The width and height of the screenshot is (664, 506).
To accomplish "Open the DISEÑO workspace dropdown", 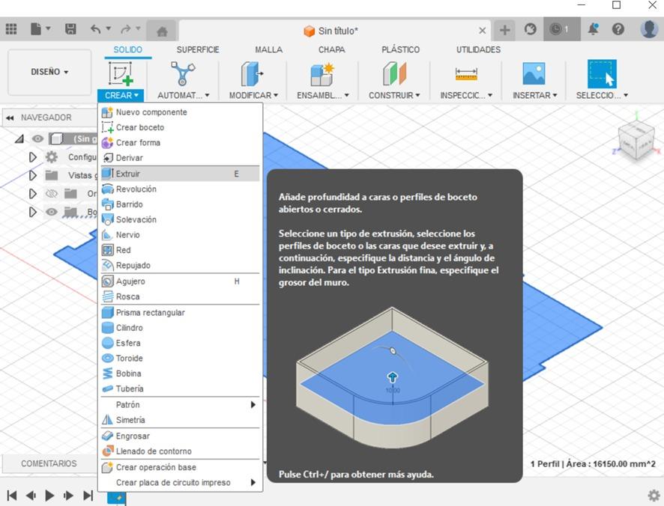I will 49,72.
